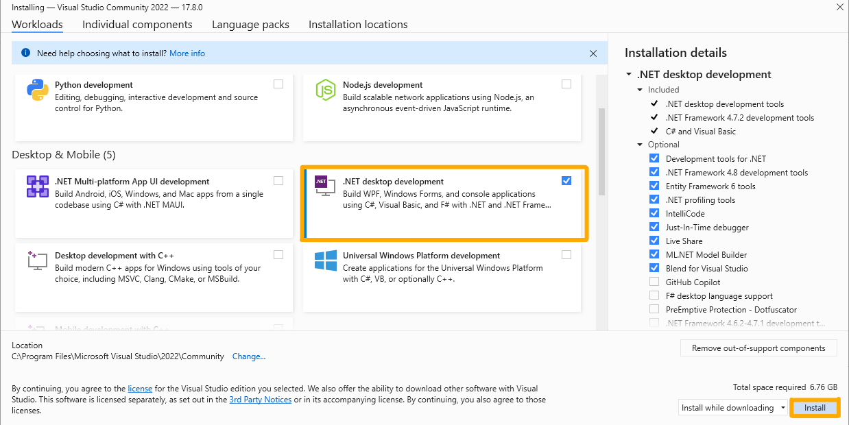
Task: Uncheck the Live Share component
Action: [654, 241]
